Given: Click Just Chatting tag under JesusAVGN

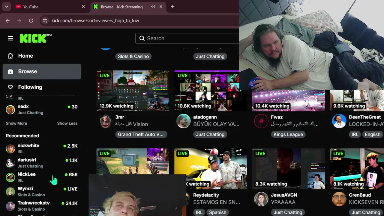Looking at the screenshot, I should point(288,212).
